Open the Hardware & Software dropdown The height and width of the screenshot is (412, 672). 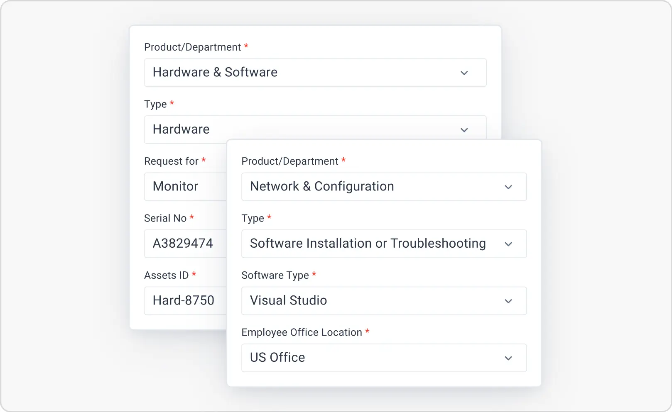coord(315,73)
